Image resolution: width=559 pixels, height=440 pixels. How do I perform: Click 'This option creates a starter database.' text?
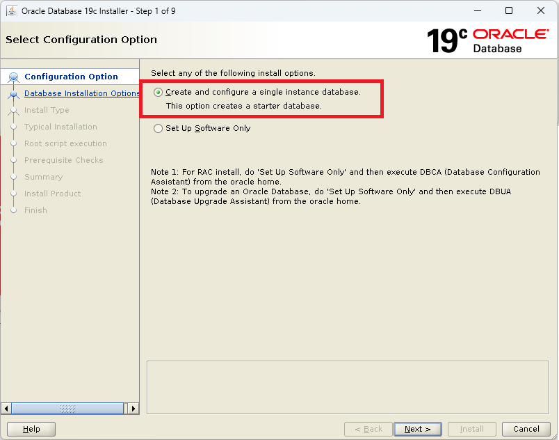click(244, 106)
